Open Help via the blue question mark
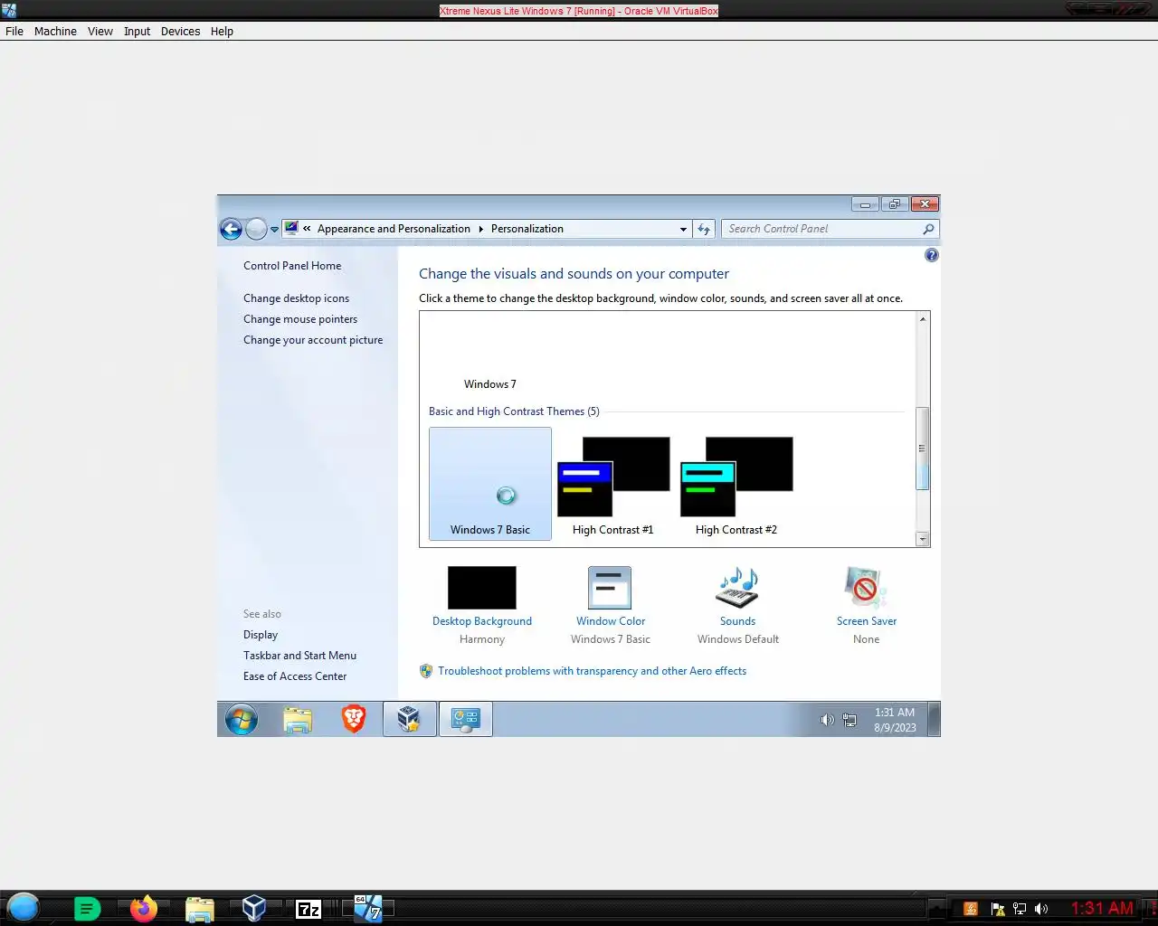This screenshot has height=926, width=1158. tap(932, 255)
